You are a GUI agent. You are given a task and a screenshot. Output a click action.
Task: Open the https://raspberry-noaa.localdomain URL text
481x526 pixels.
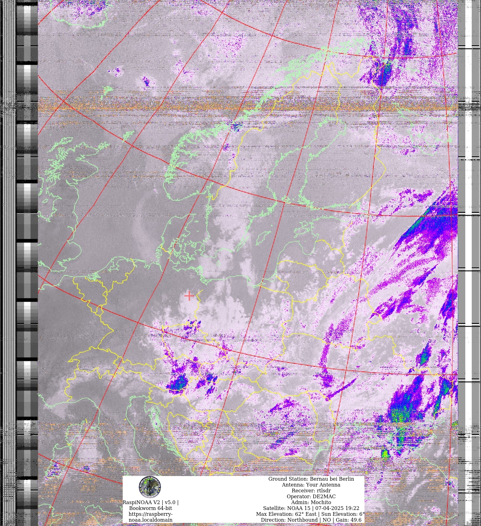tap(150, 517)
